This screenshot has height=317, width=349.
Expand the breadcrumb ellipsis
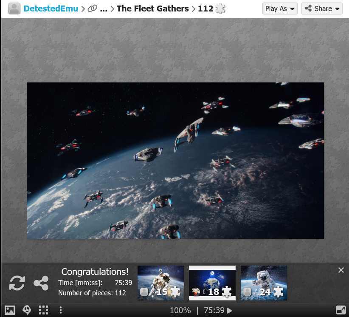coord(104,8)
